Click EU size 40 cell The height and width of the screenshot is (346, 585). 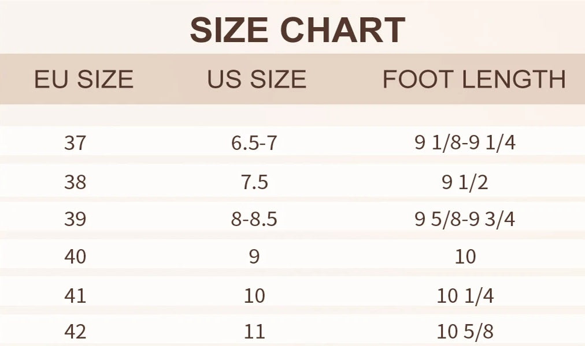[x=75, y=257]
